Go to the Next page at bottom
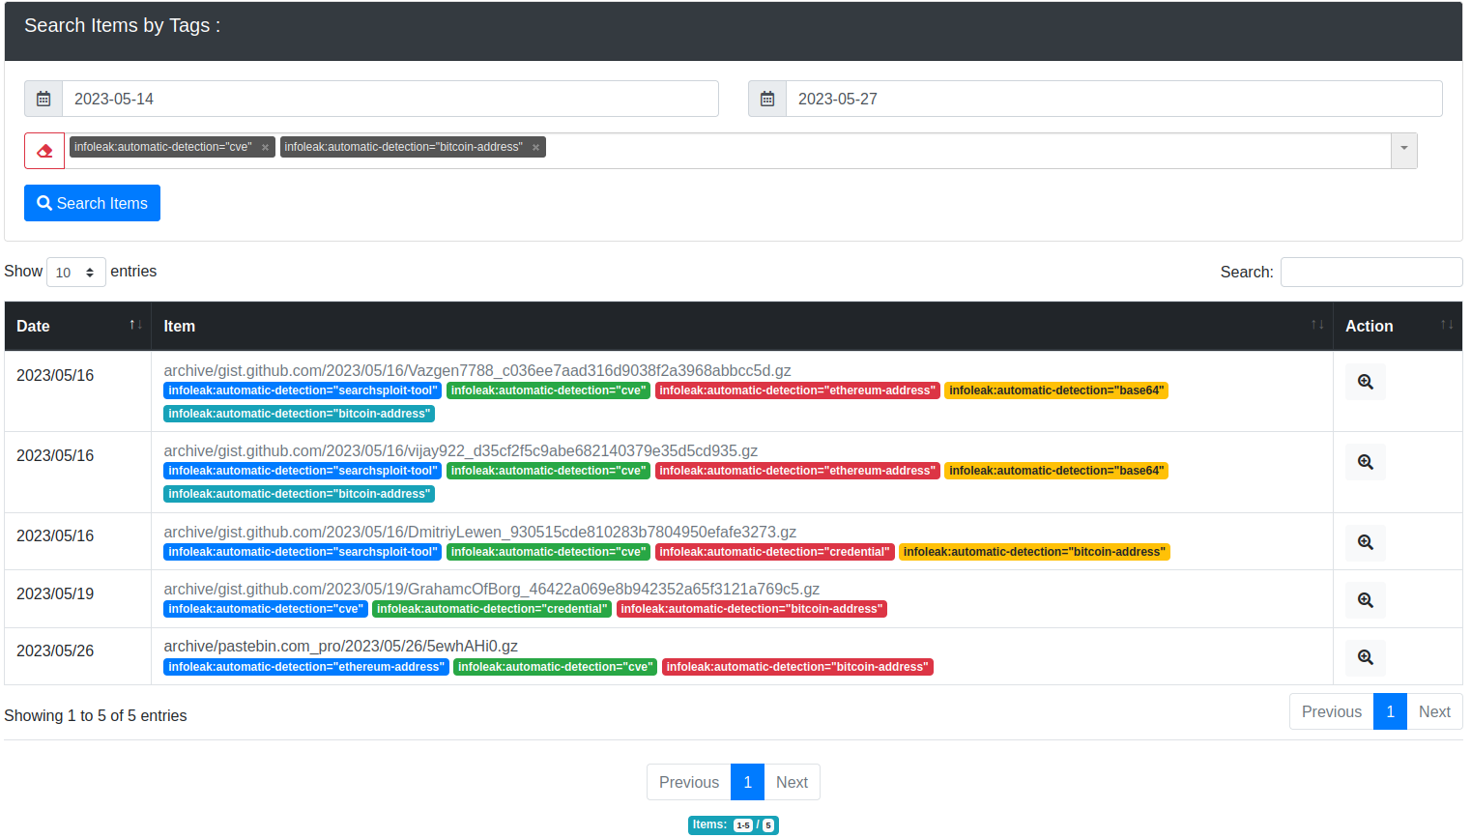1471x838 pixels. tap(792, 782)
